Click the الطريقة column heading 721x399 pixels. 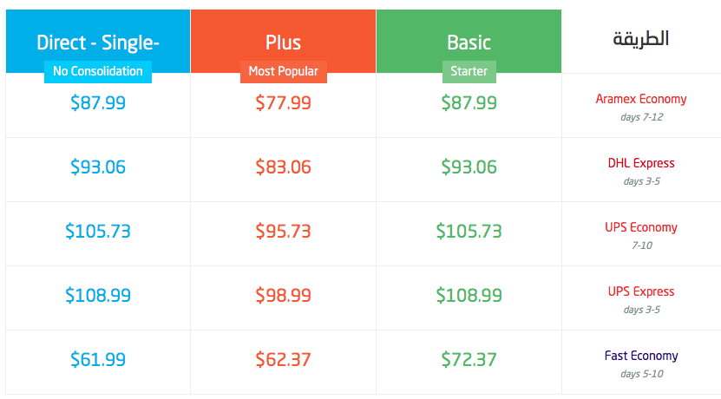coord(640,39)
